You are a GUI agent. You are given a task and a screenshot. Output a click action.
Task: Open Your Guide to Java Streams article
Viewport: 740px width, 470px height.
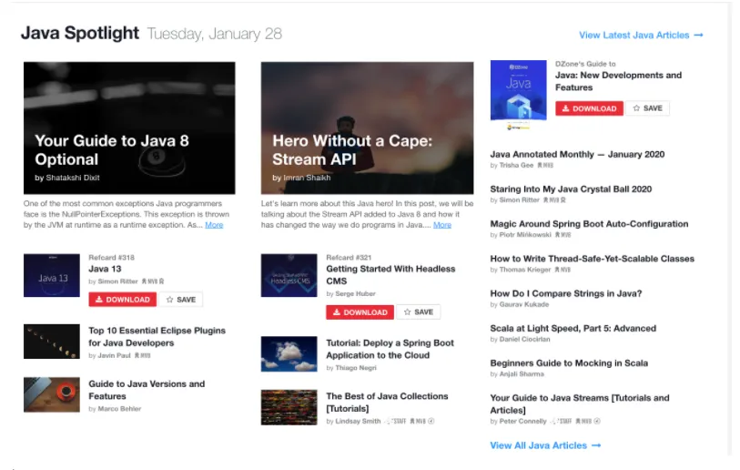tap(580, 404)
